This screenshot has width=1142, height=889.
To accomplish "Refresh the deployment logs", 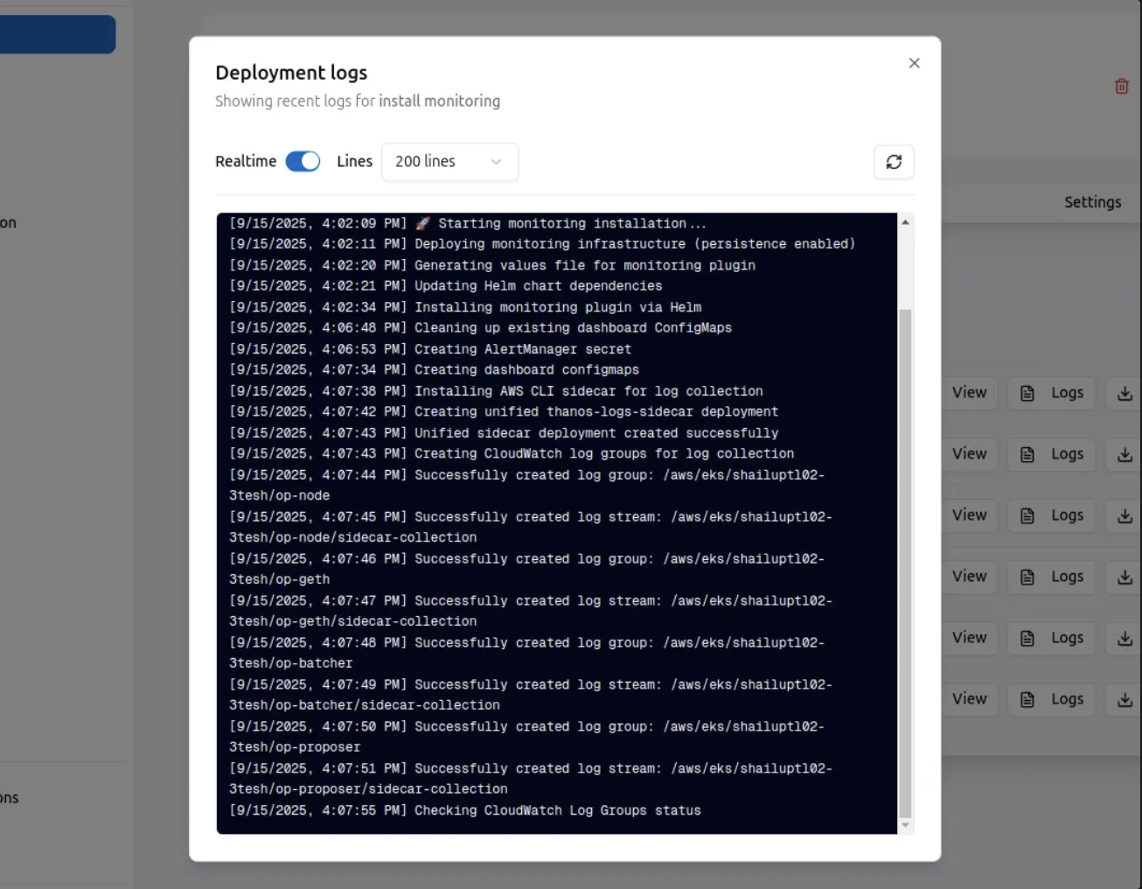I will click(x=894, y=162).
